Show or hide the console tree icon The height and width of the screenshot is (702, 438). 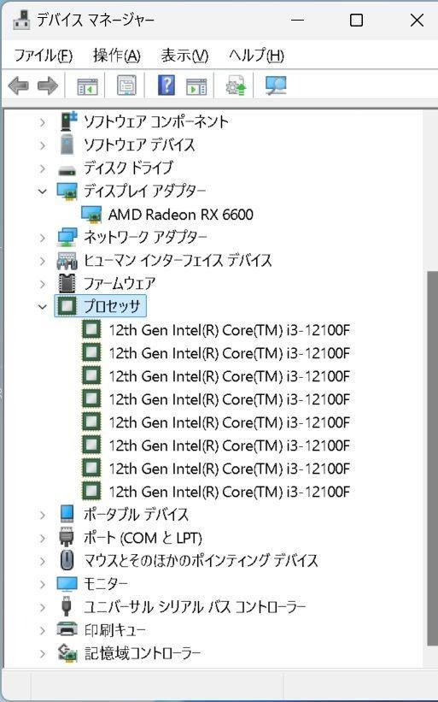coord(87,85)
